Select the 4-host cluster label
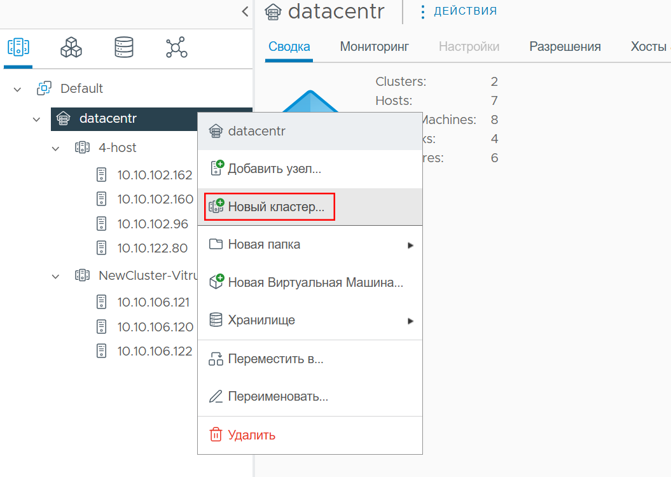Viewport: 671px width, 477px height. click(117, 148)
